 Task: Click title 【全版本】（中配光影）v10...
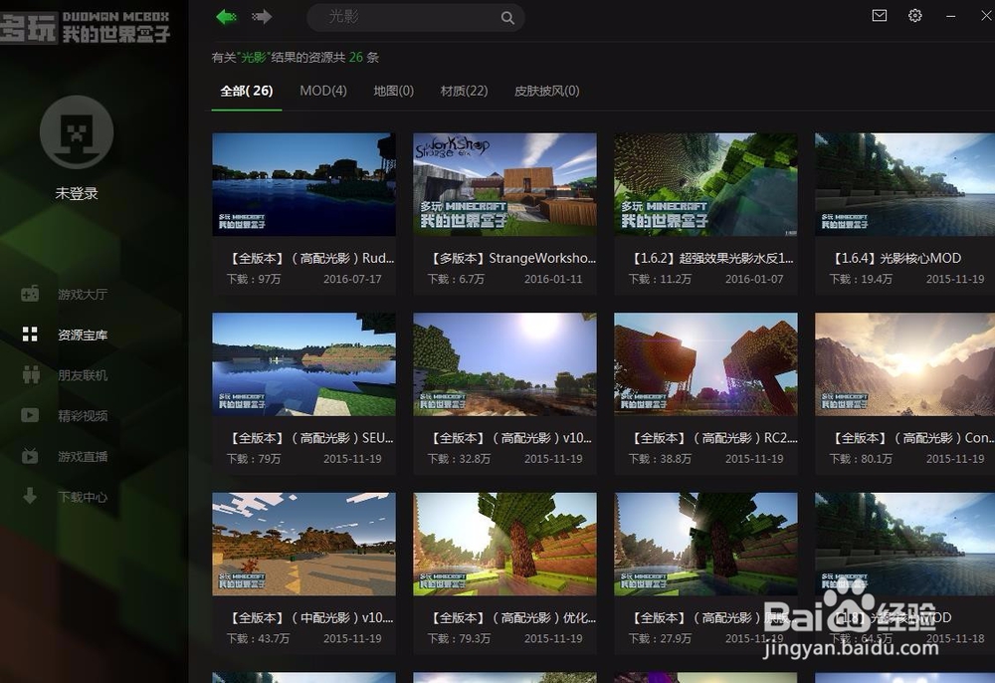pos(310,617)
